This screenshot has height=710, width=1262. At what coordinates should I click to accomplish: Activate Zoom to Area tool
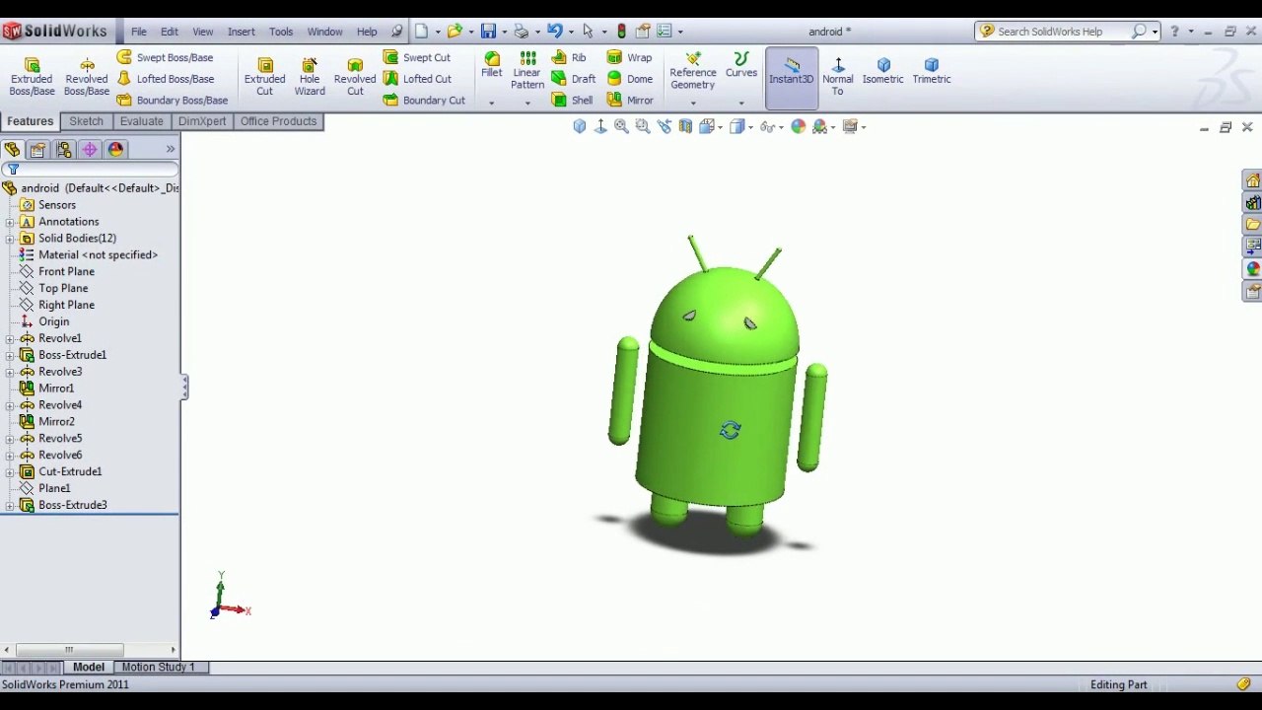pos(643,126)
